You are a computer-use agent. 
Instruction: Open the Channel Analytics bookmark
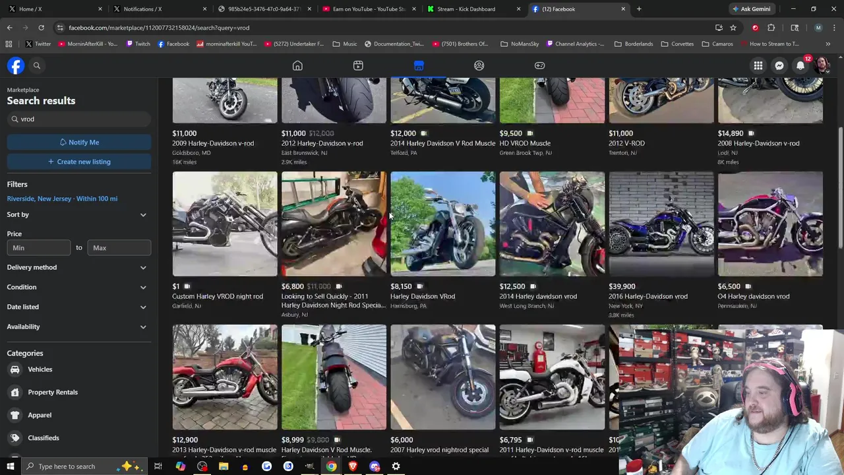[x=574, y=44]
